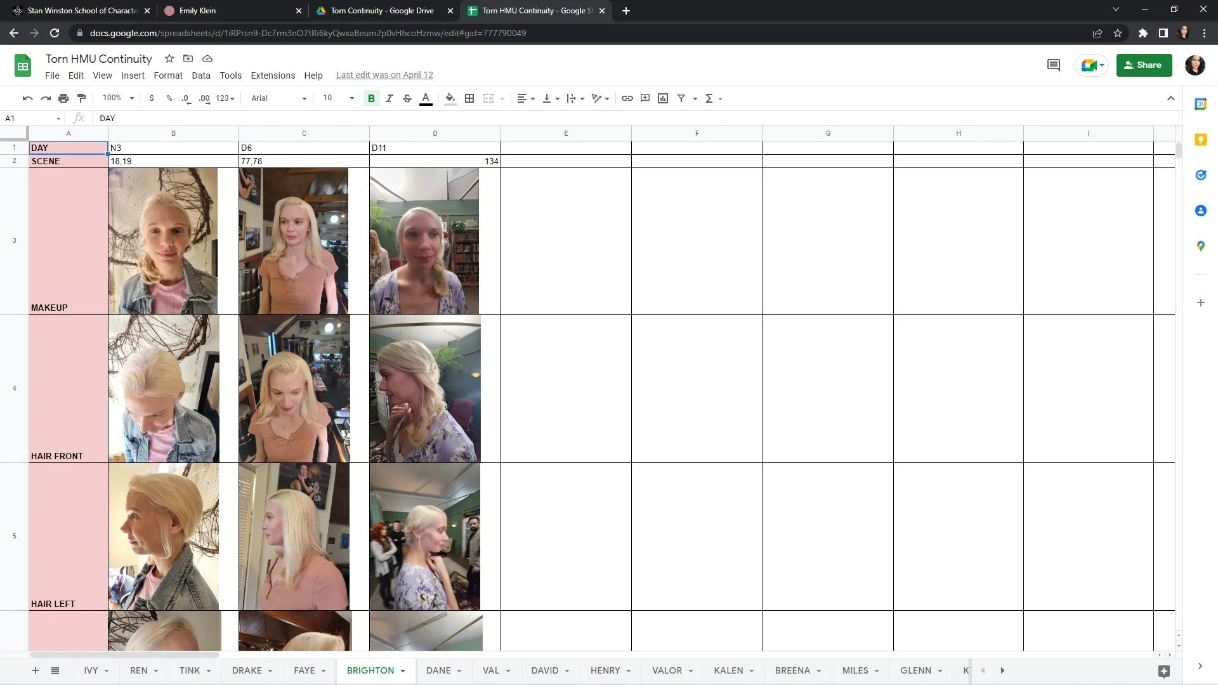
Task: Click the borders icon in toolbar
Action: point(469,98)
